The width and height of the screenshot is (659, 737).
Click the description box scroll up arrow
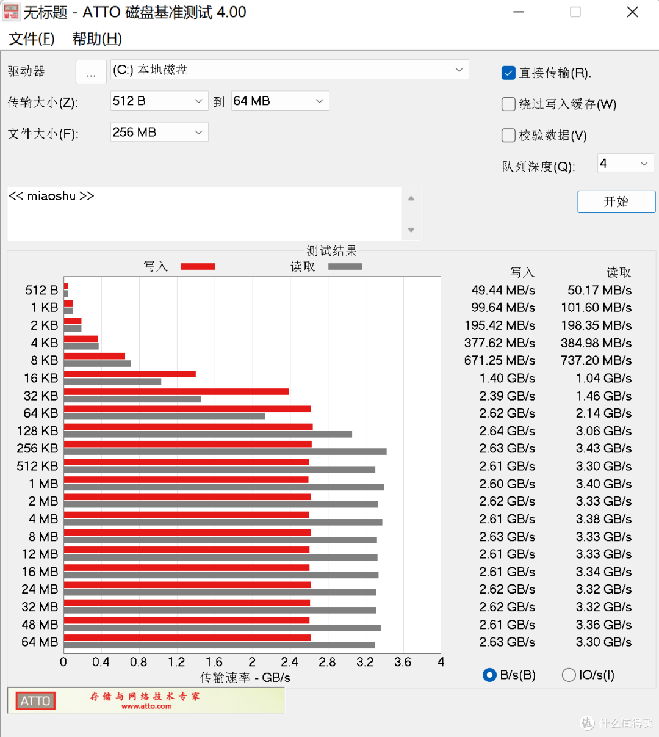point(411,198)
